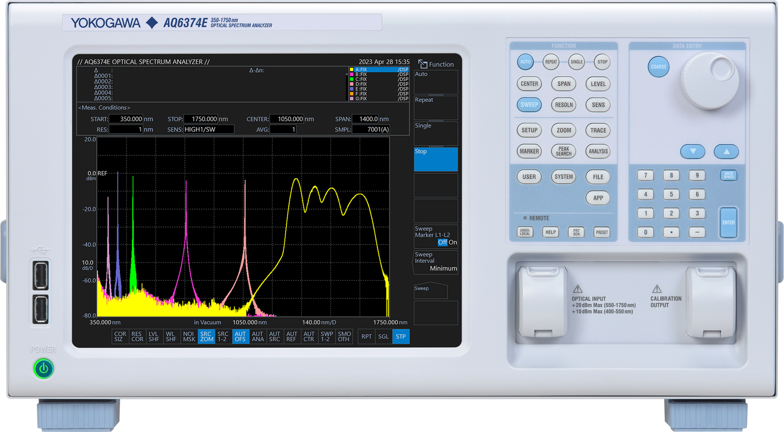Viewport: 784px width, 432px height.
Task: Click the PEAK SEARCH key
Action: [x=564, y=151]
